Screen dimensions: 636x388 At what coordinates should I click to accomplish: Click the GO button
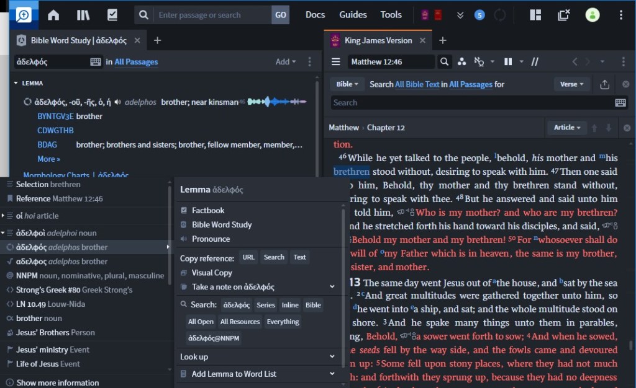(281, 15)
